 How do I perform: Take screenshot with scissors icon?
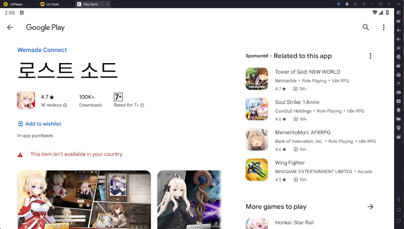[398, 84]
